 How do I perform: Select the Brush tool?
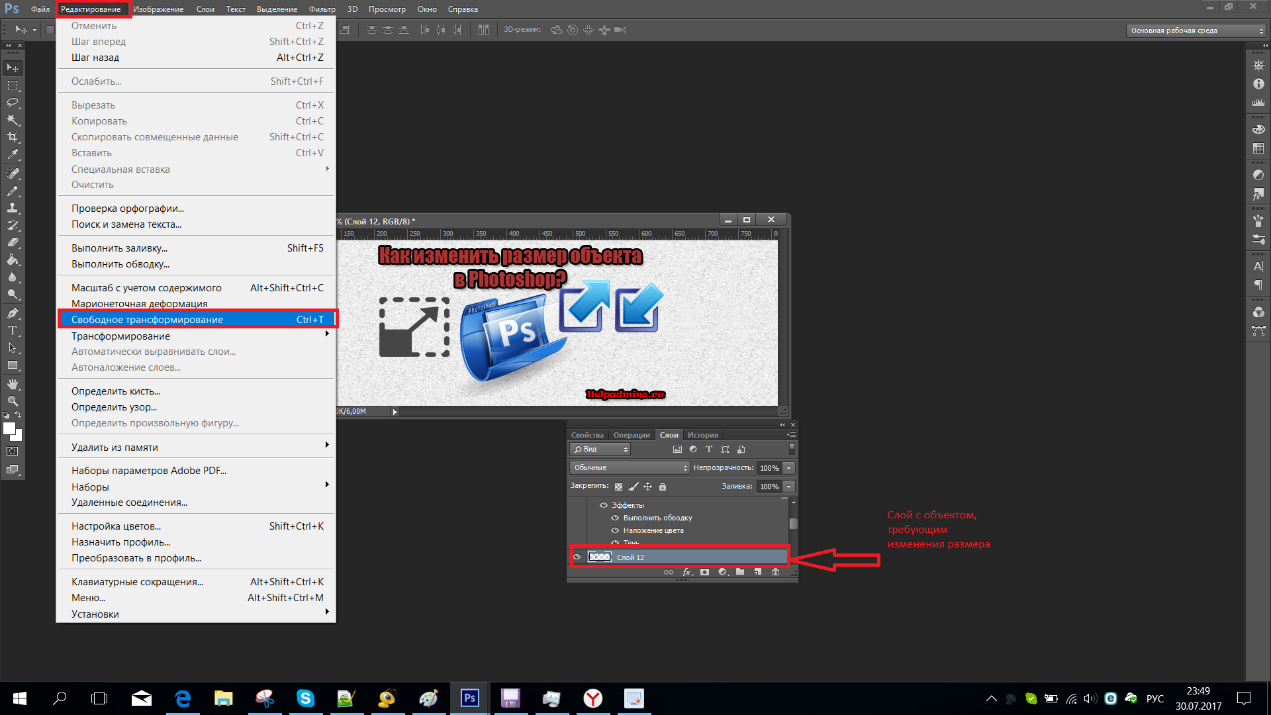pos(11,191)
